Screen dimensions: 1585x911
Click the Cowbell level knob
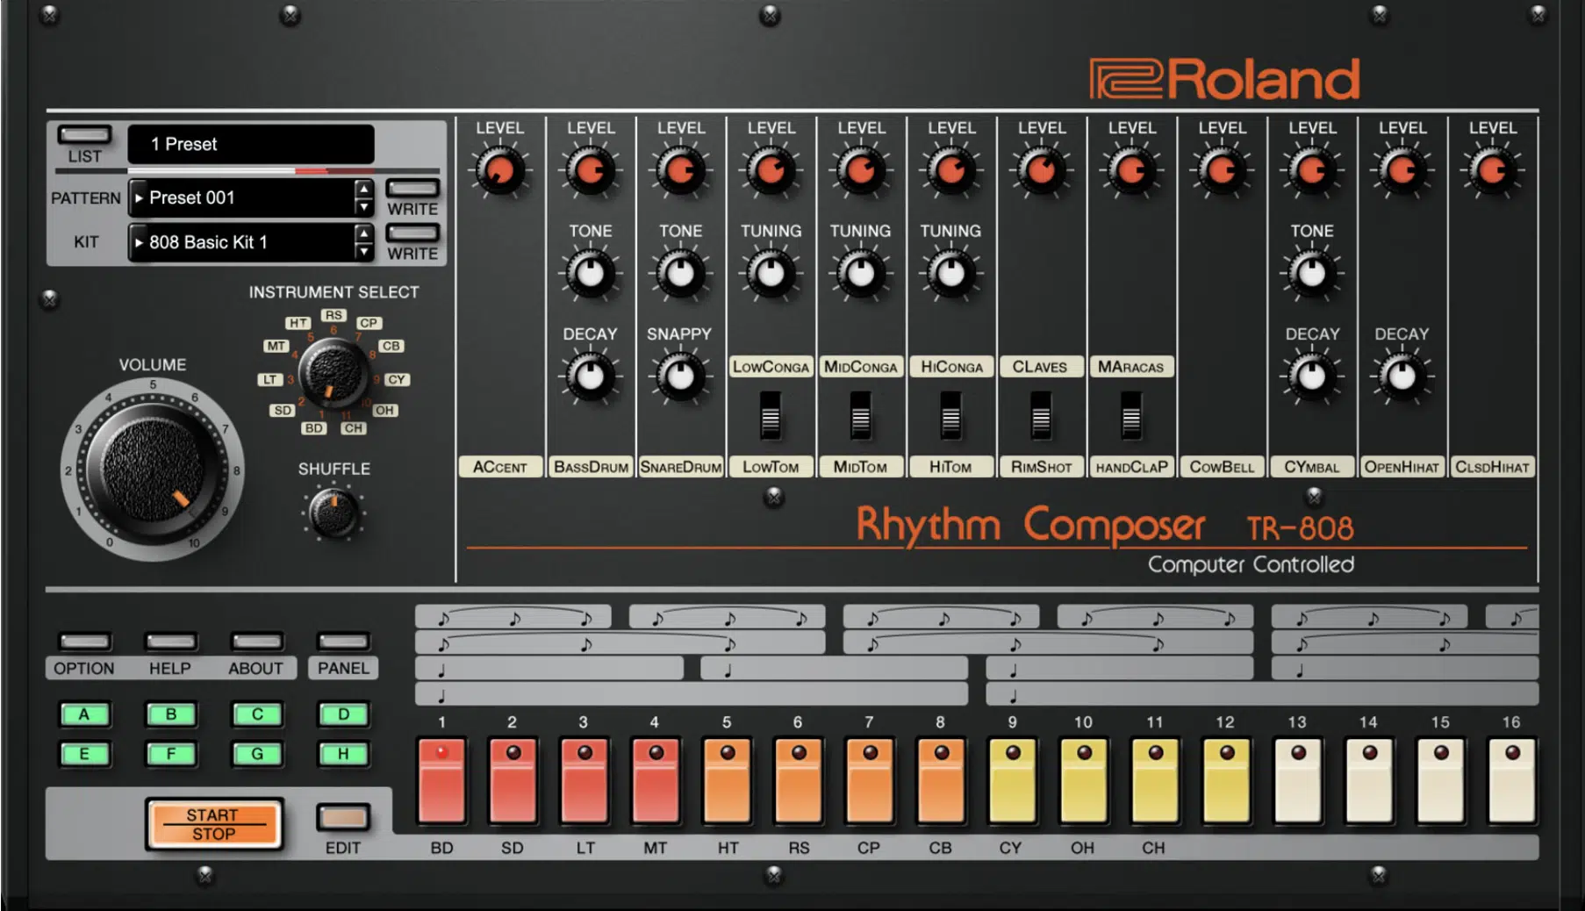(1223, 170)
